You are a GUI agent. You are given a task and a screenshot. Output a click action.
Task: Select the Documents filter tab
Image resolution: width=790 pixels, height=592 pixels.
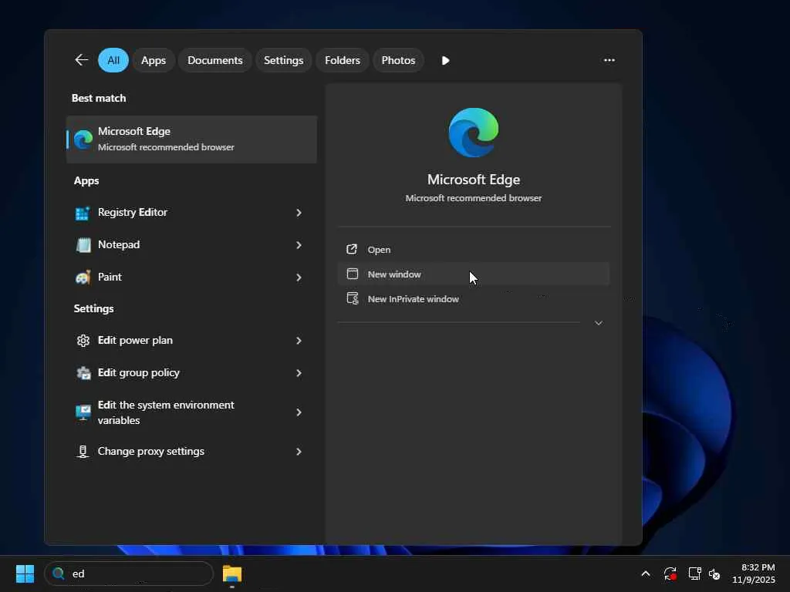[214, 60]
